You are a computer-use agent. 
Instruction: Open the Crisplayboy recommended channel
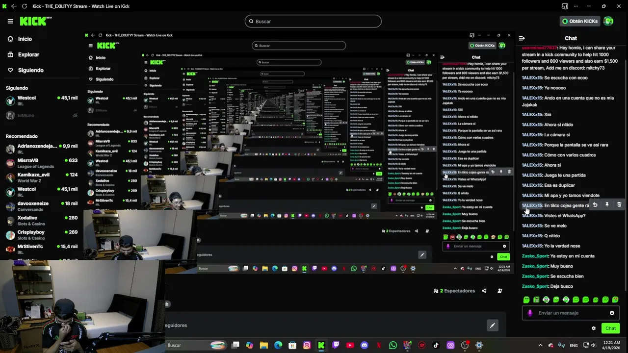[x=42, y=234]
